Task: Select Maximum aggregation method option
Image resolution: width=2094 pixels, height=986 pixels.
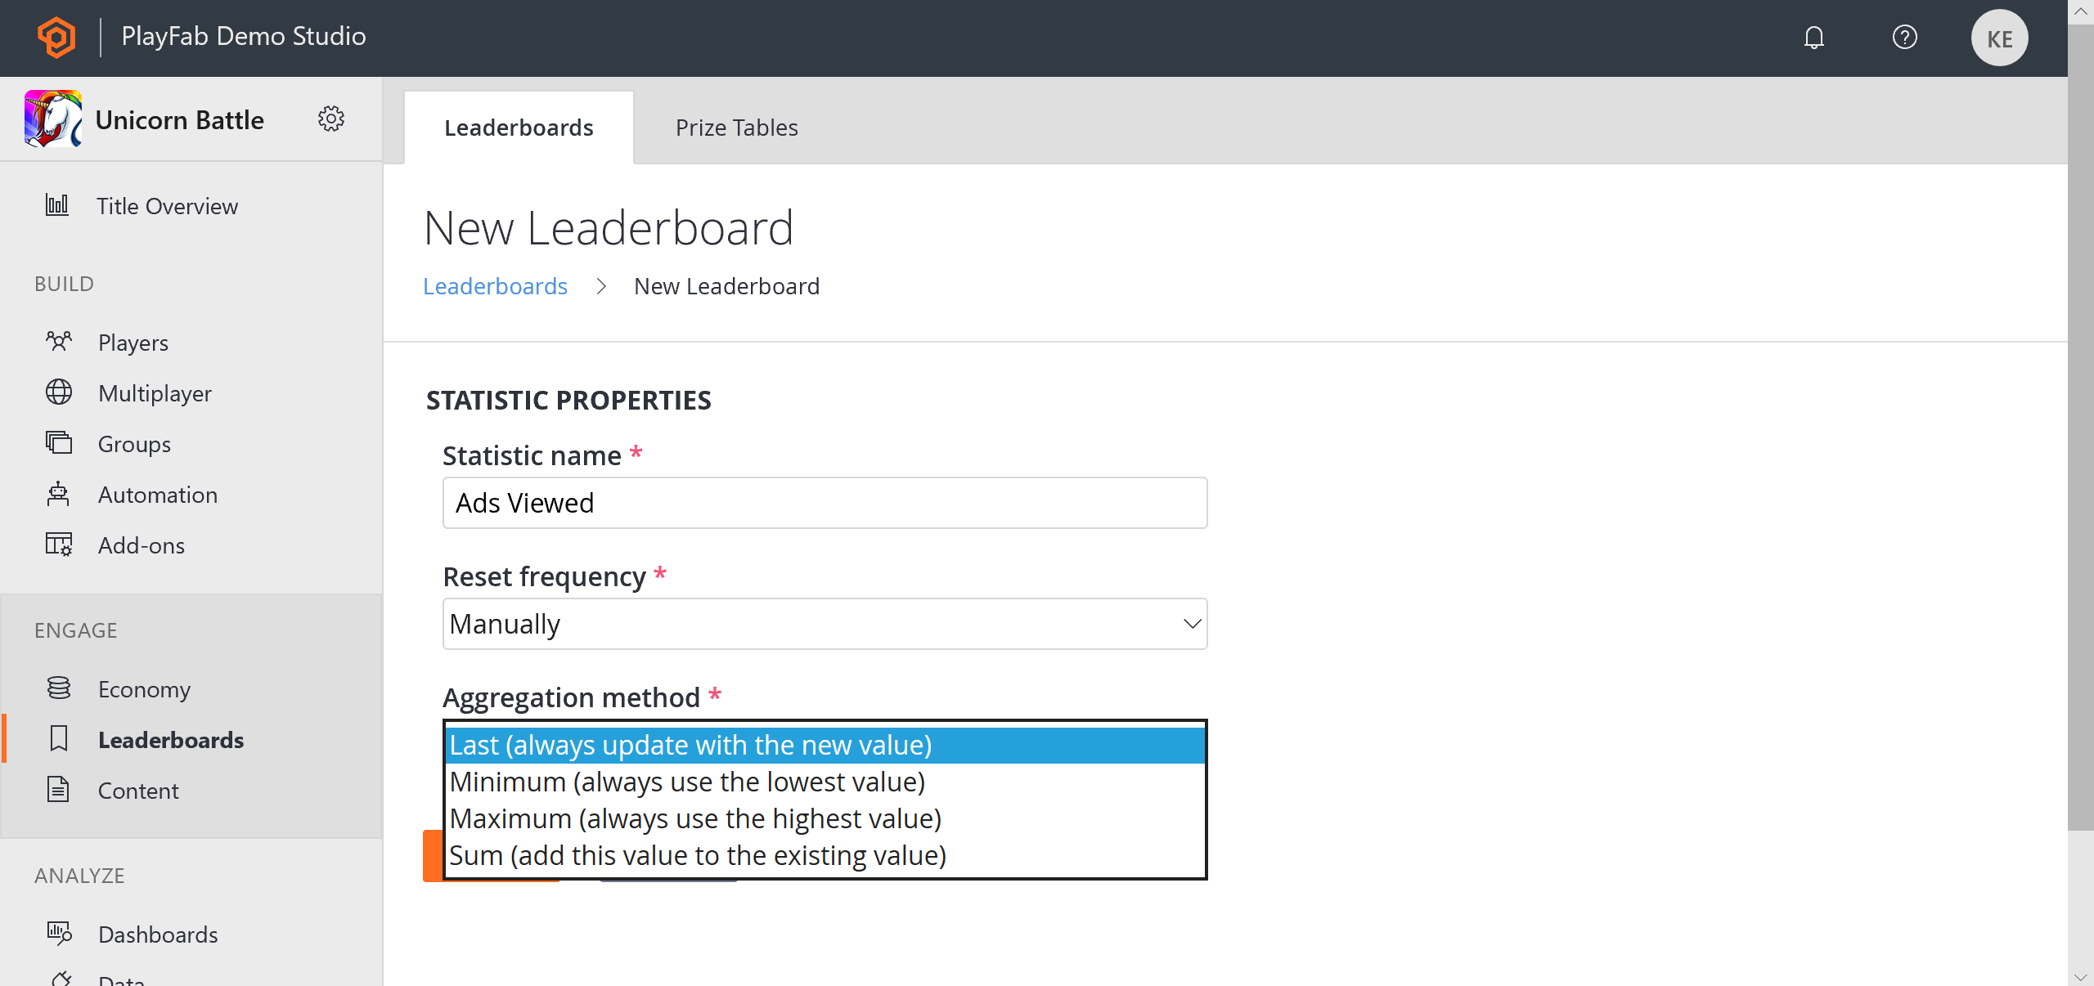Action: pos(694,818)
